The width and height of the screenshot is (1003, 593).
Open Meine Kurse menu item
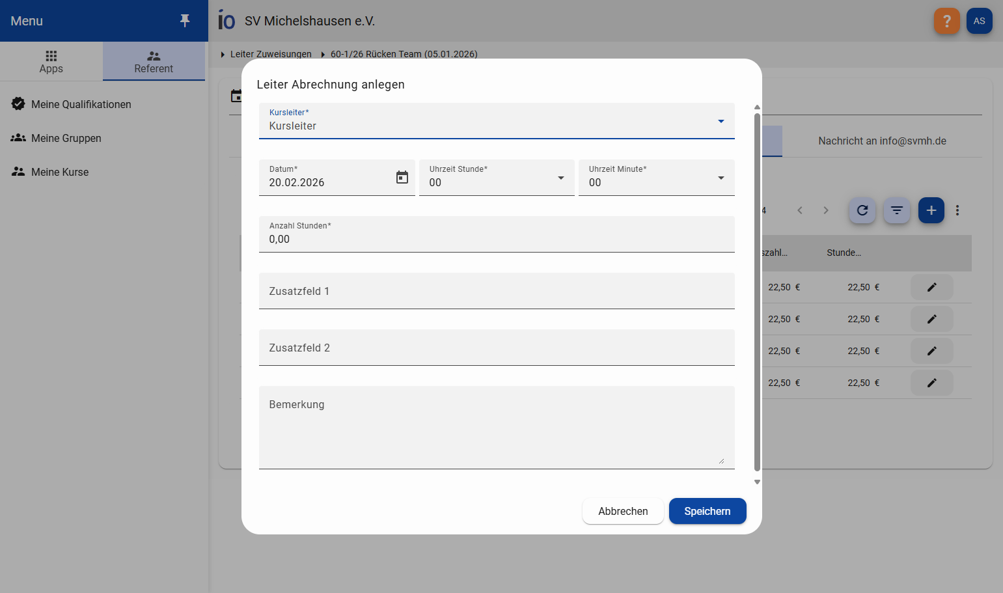tap(104, 172)
